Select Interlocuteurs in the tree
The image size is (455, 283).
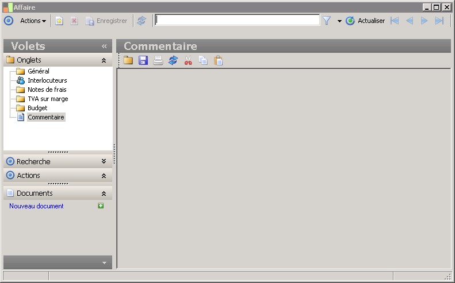47,80
